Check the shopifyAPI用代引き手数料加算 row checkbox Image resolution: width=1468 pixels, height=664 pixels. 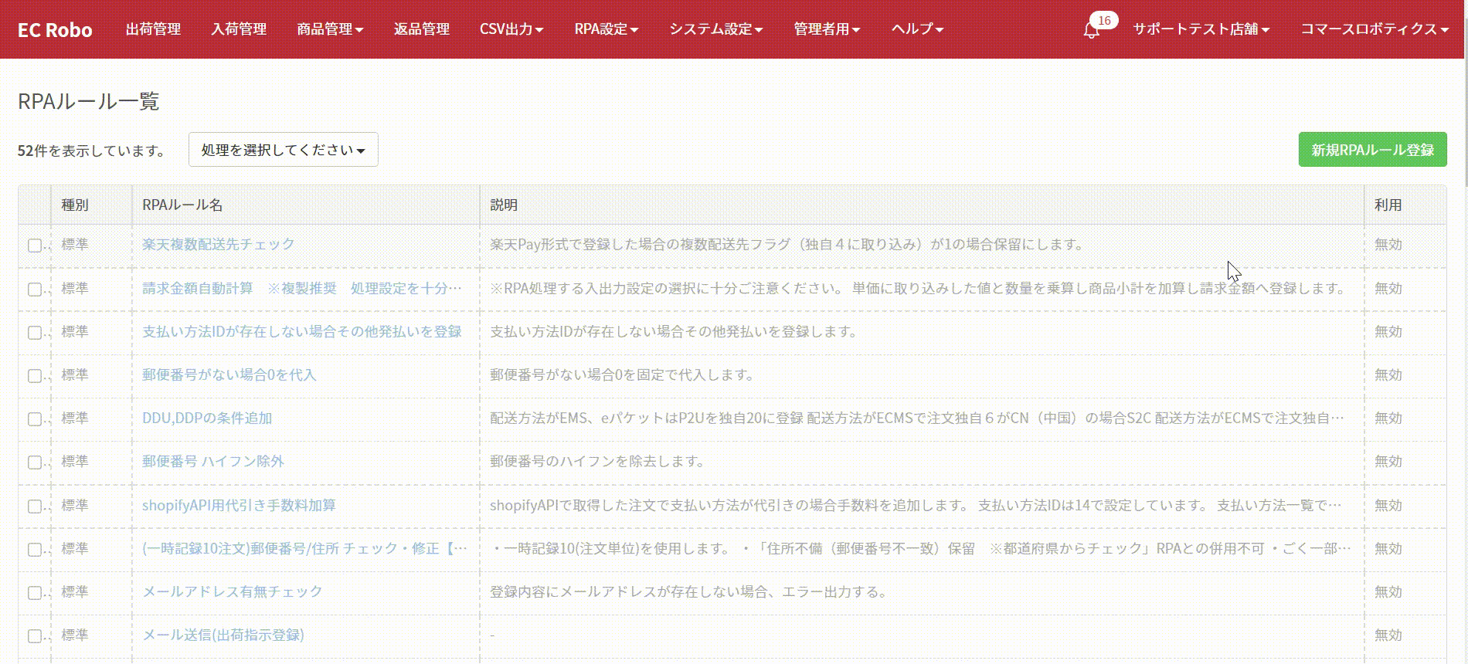coord(35,506)
